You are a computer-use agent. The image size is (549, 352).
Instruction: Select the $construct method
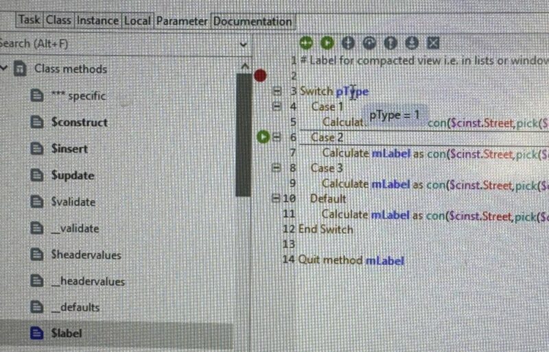[x=79, y=122]
